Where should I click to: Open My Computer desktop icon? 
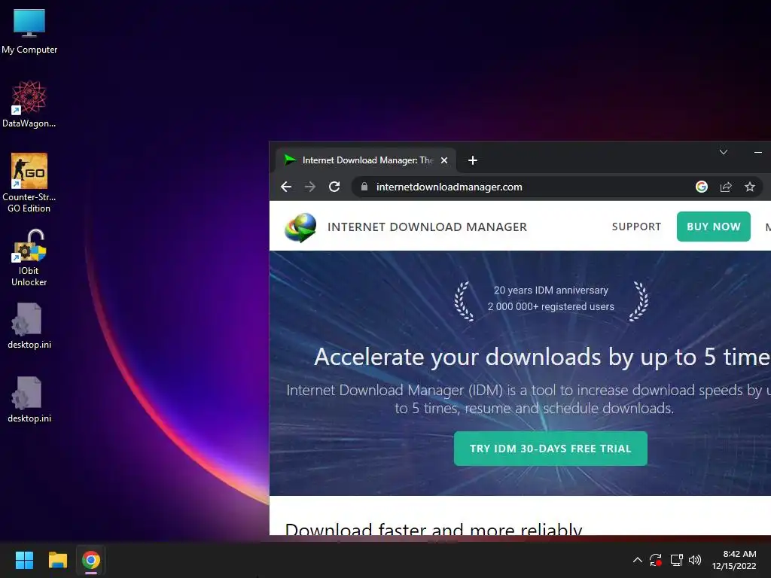click(29, 31)
